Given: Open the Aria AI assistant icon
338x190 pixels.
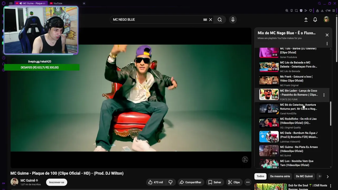Looking at the screenshot, I should coord(328,11).
